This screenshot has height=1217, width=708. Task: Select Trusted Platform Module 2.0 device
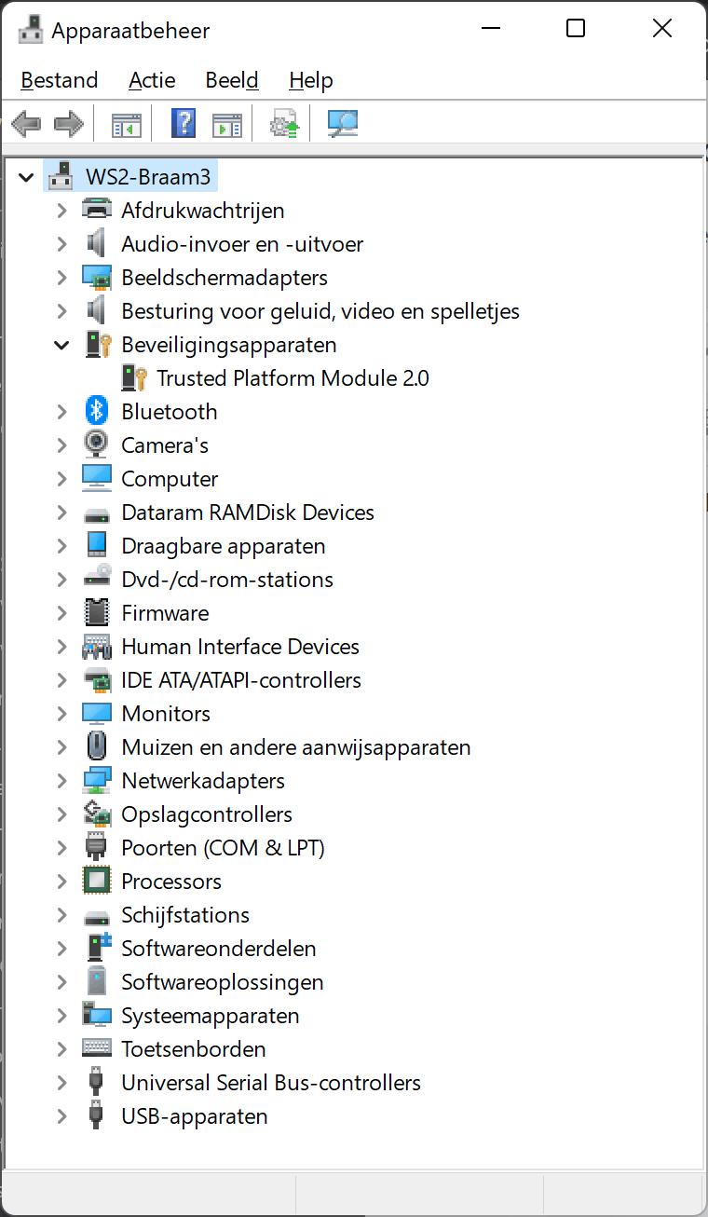[293, 378]
